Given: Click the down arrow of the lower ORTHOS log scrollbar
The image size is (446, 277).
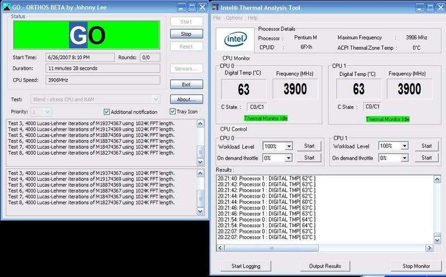Looking at the screenshot, I should tap(200, 211).
